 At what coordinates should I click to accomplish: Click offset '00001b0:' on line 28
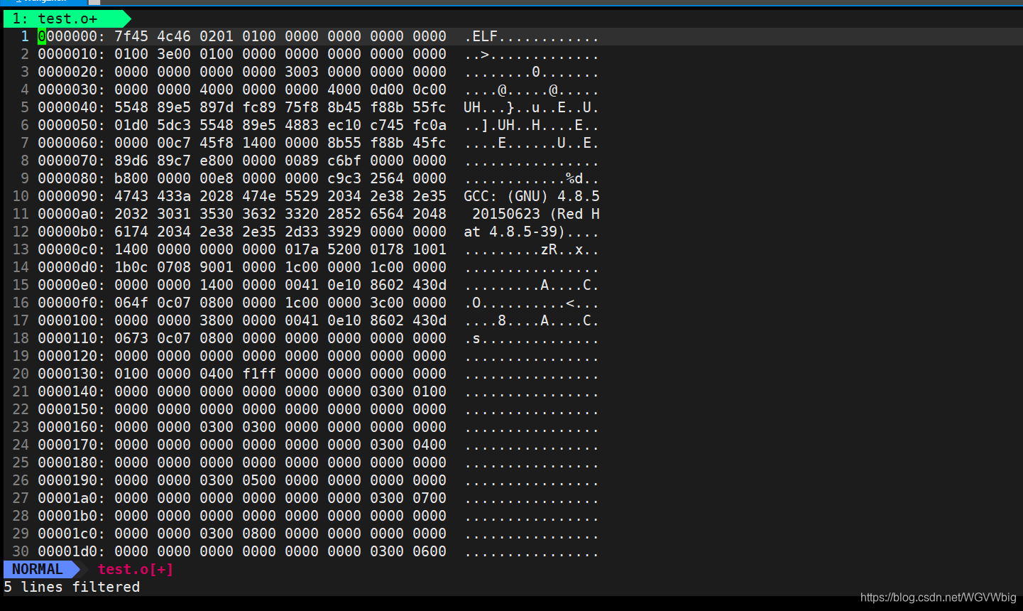coord(72,516)
